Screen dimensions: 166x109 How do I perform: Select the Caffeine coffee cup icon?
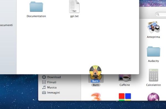[125, 78]
